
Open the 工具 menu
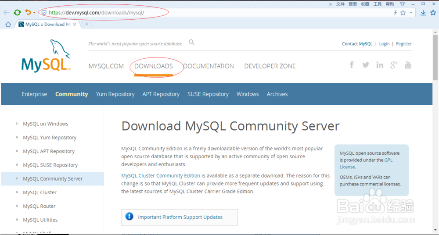pos(378,4)
